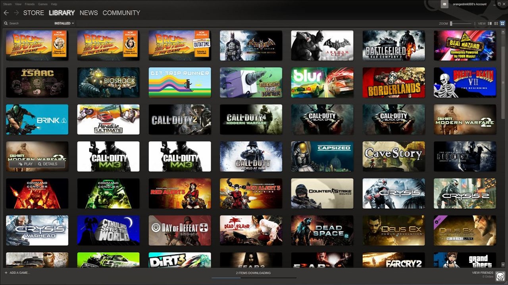Viewport: 508px width, 285px height.
Task: Go back with the left arrow
Action: click(x=6, y=13)
